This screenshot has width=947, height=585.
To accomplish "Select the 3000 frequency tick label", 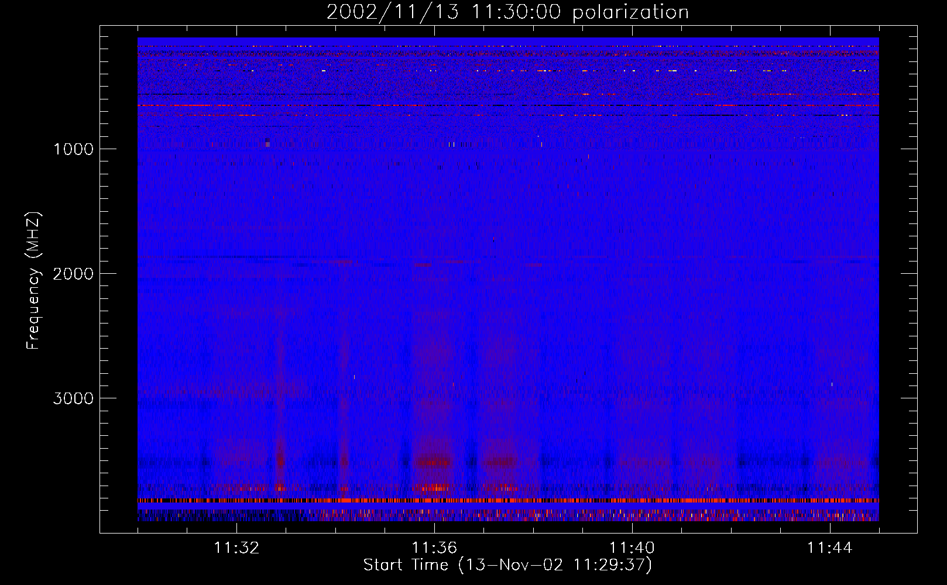I will 73,398.
